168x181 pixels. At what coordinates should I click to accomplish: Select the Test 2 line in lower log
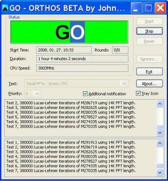point(71,147)
